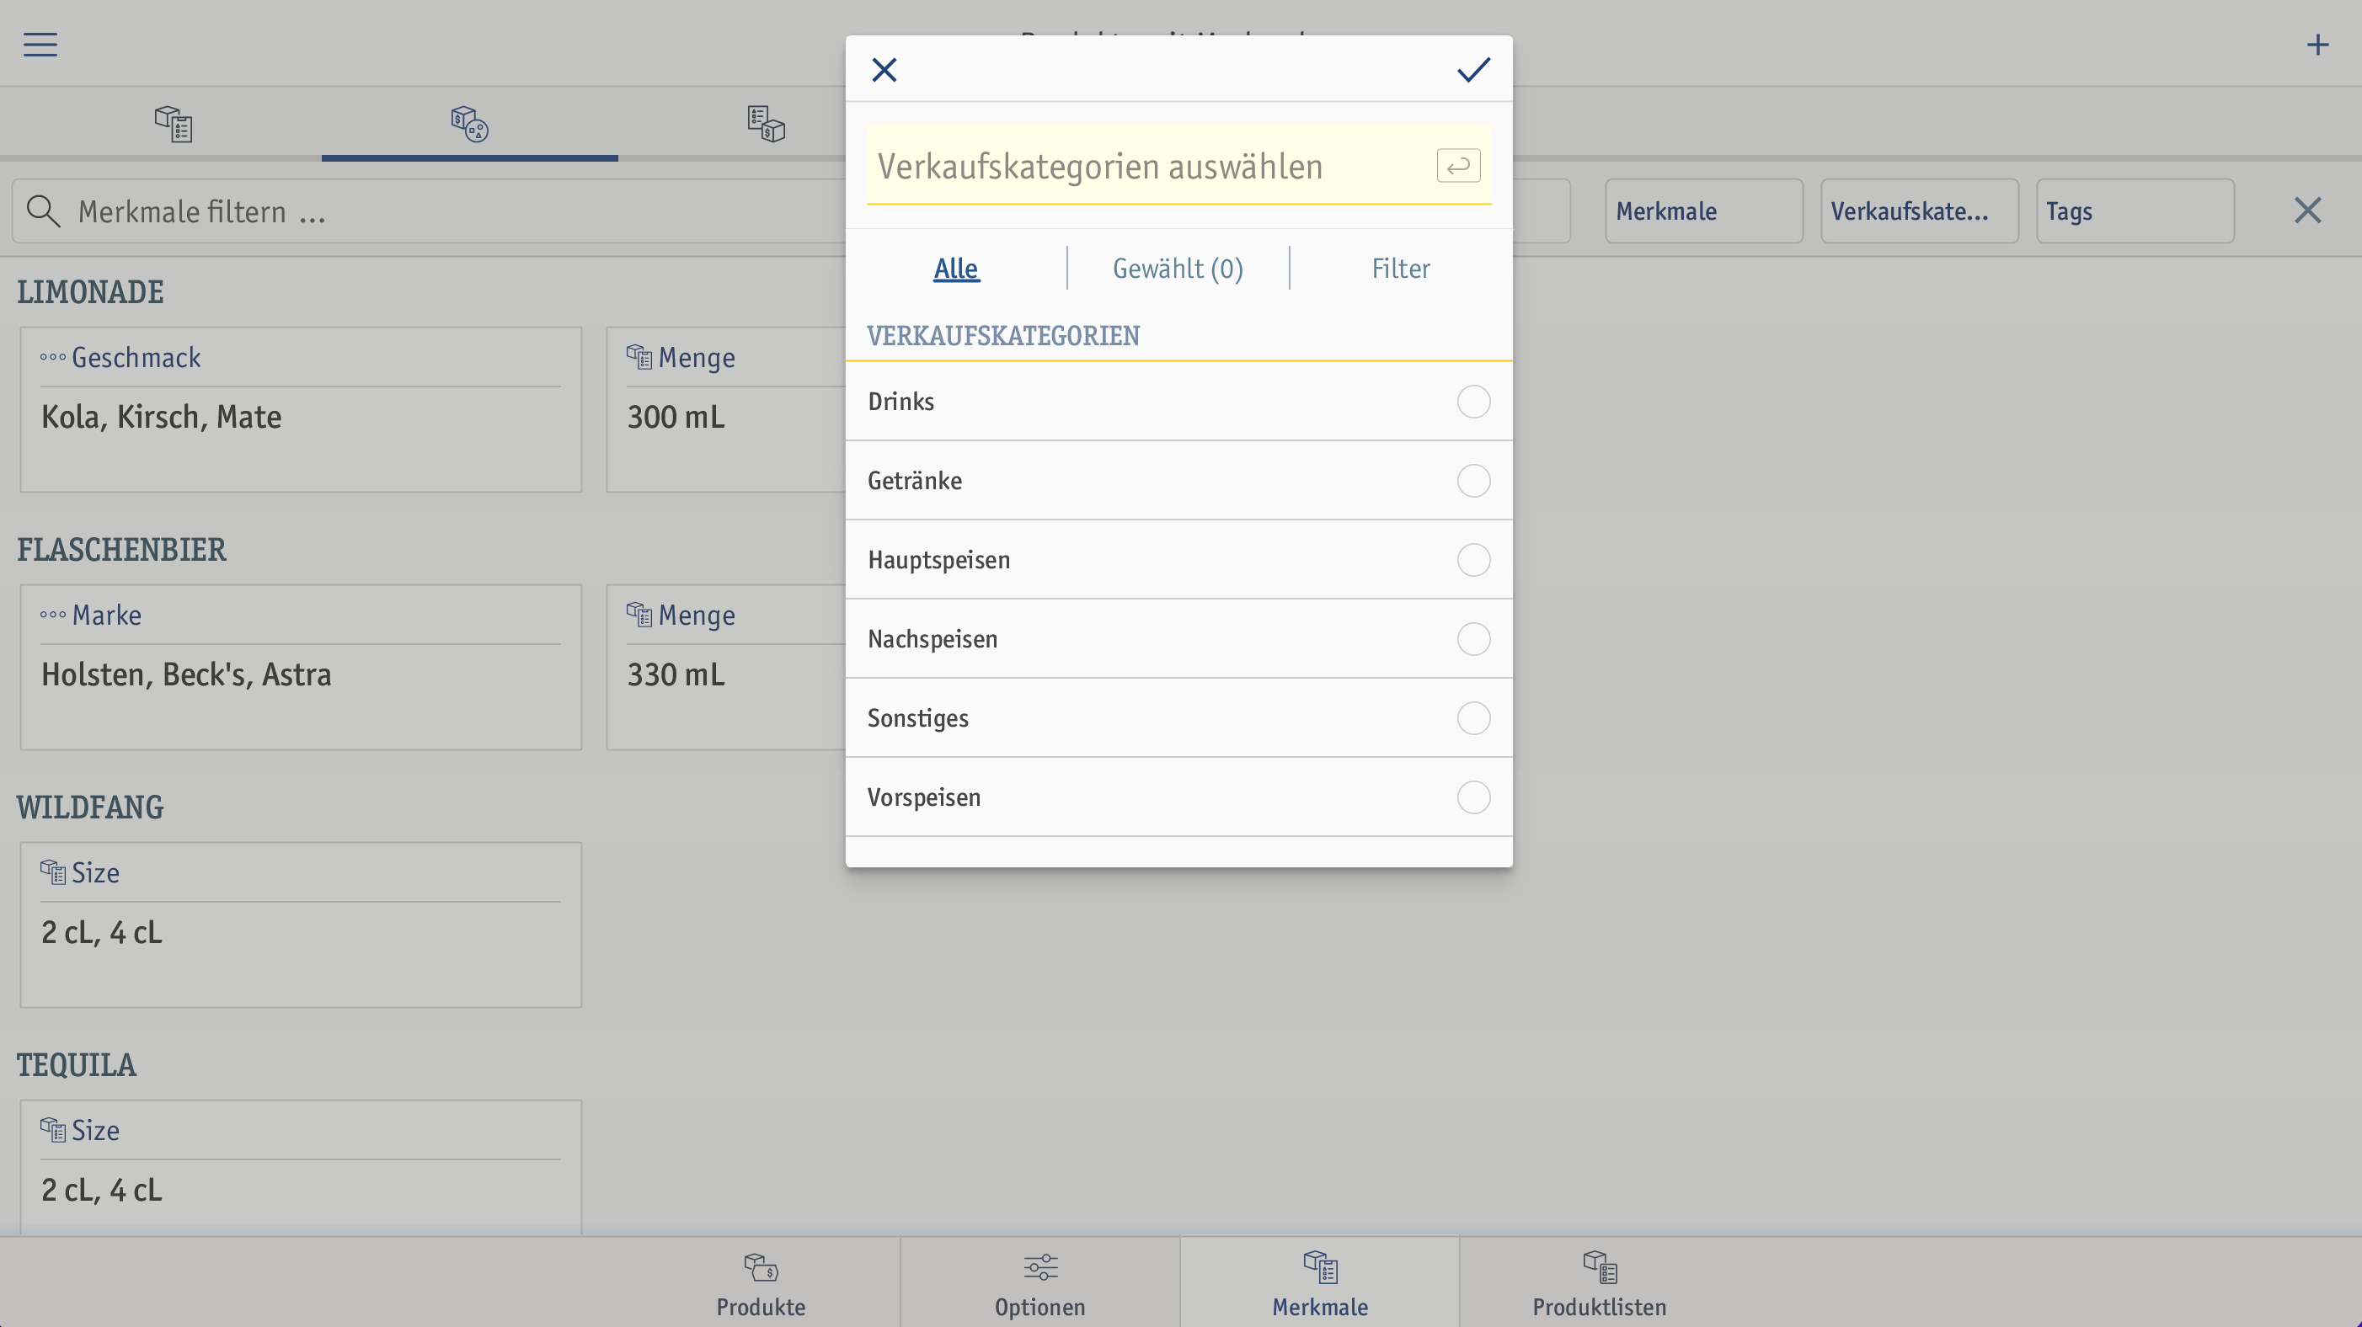Open the Tags filter dropdown
The height and width of the screenshot is (1327, 2362).
click(x=2135, y=211)
